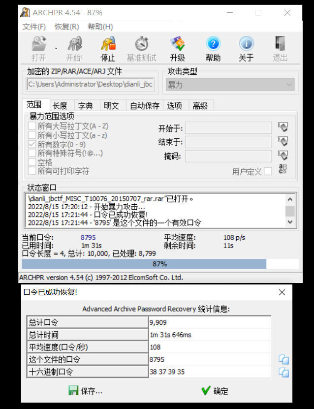Click the ARCHPR version status bar text
This screenshot has width=314, height=409.
click(101, 277)
